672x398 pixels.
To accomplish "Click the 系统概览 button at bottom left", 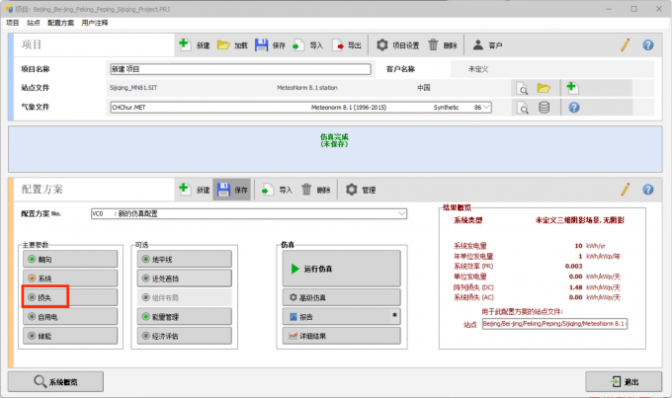I will pyautogui.click(x=57, y=381).
